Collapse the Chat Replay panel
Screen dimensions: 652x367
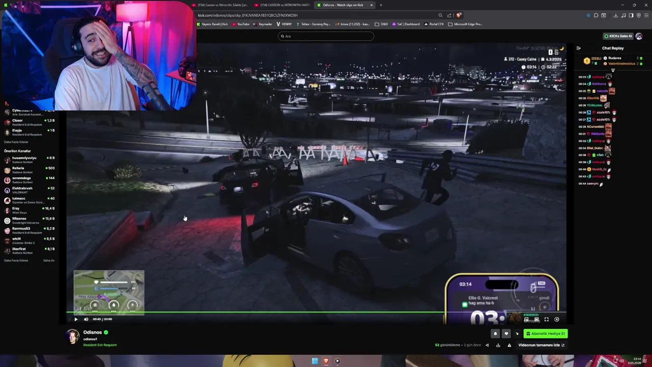578,48
